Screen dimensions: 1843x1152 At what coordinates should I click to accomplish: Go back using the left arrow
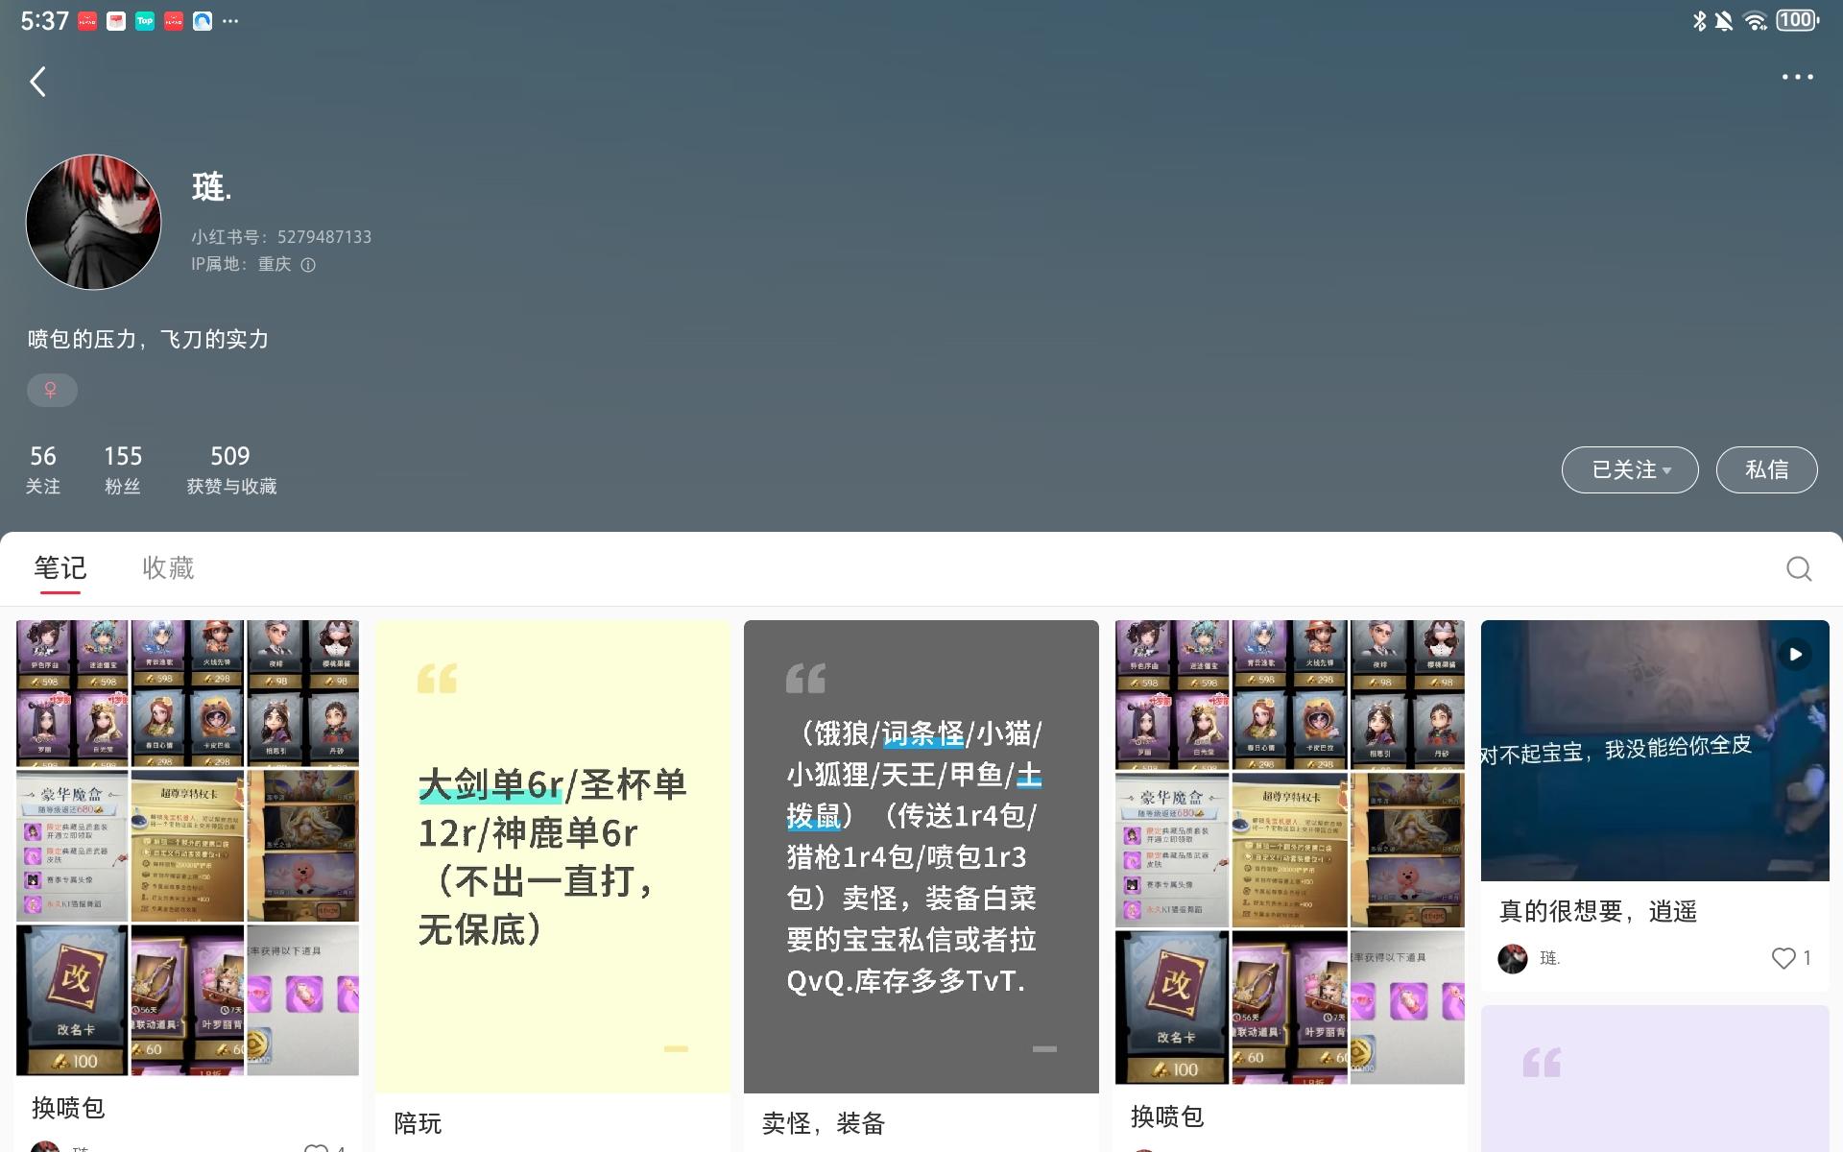pos(38,82)
